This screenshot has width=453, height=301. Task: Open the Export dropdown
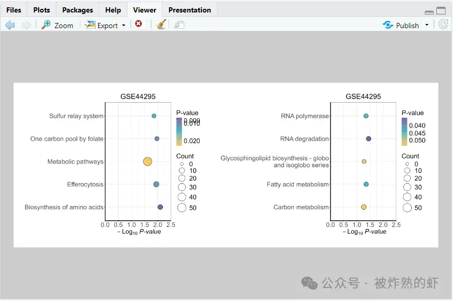coord(104,24)
